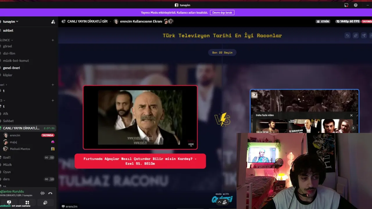Click the erencim name tag at stream bottom
The width and height of the screenshot is (372, 209).
click(70, 206)
